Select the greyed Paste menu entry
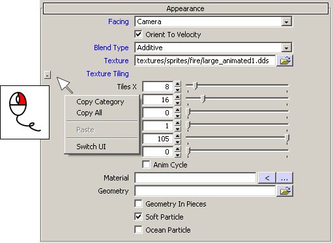Viewport: 333px width, 243px height. [x=85, y=130]
